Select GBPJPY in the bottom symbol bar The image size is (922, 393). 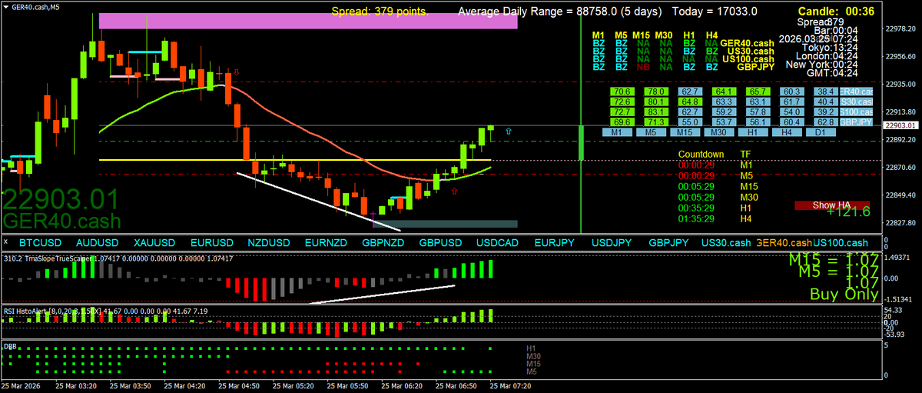[x=669, y=243]
